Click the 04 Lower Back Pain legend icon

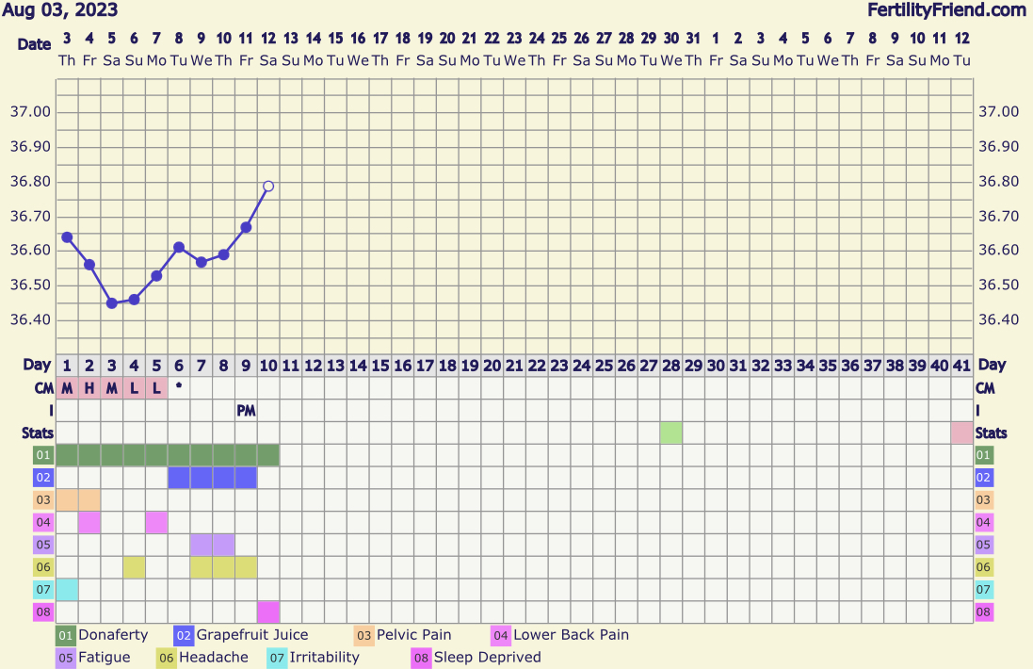coord(501,635)
